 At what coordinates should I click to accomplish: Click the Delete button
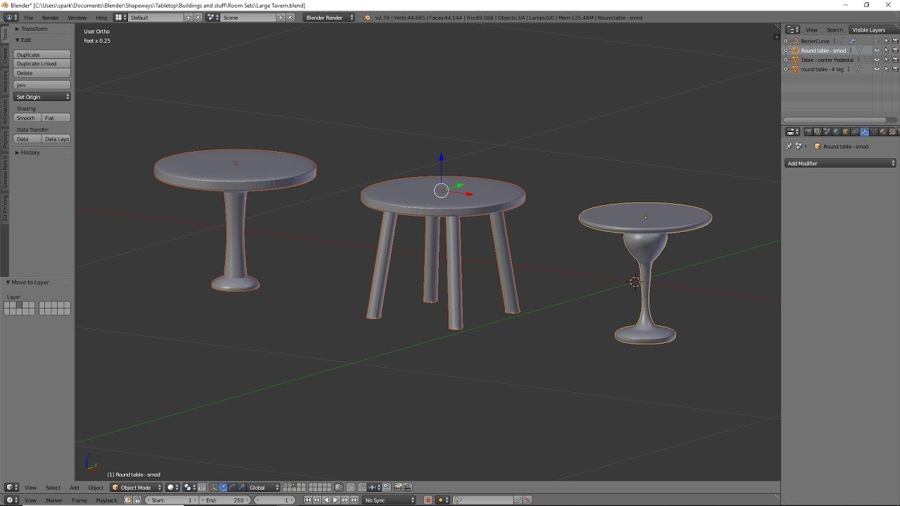pos(42,72)
